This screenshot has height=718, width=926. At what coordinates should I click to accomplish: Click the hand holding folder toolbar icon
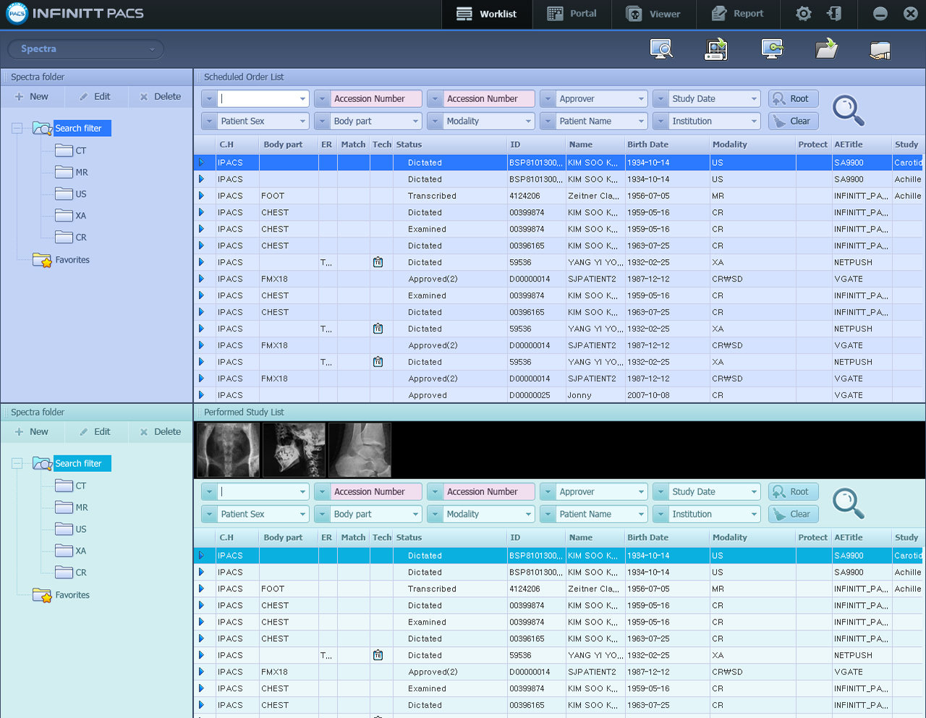click(880, 49)
